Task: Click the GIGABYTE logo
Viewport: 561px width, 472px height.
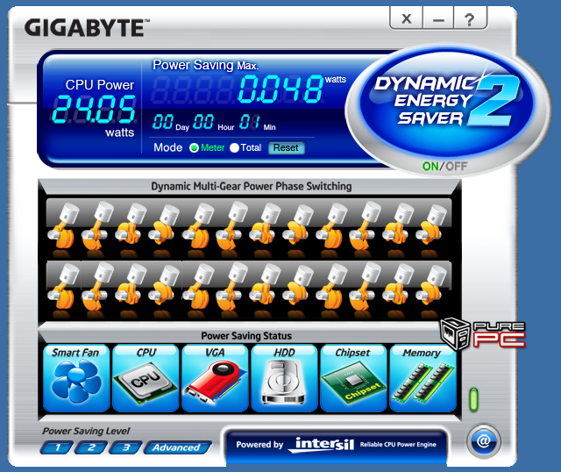Action: pos(84,27)
